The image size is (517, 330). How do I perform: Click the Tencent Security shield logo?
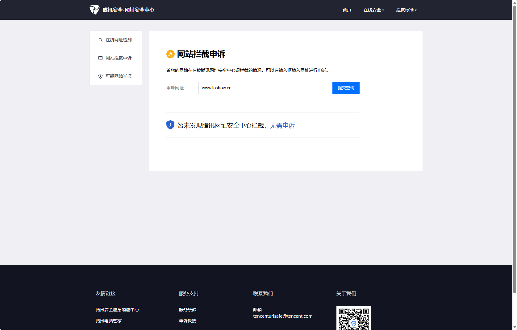click(x=94, y=10)
